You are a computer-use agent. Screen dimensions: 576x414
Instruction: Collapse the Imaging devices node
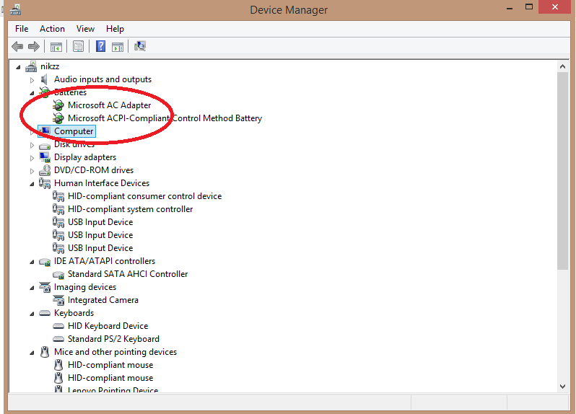[32, 288]
